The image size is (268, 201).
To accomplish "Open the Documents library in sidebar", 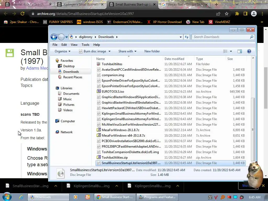I will click(71, 94).
